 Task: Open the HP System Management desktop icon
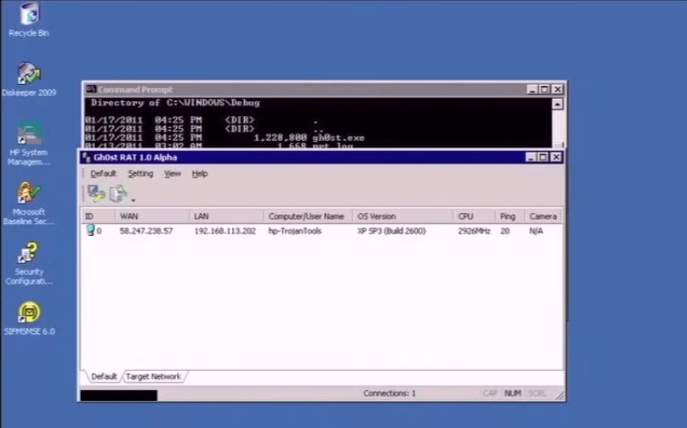pos(29,144)
